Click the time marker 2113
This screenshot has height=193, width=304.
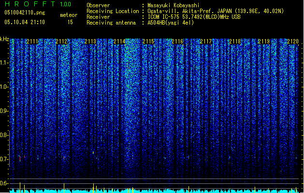click(90, 41)
